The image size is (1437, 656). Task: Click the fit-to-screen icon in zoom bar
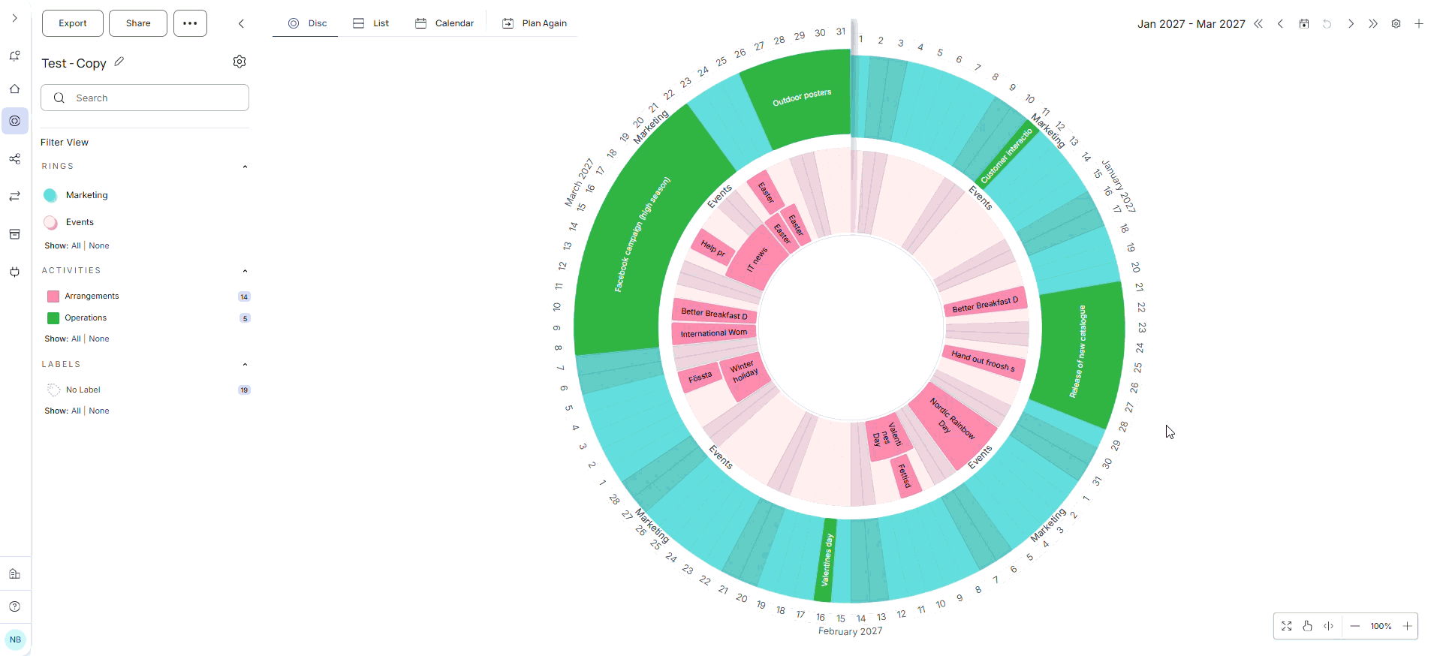click(1287, 626)
